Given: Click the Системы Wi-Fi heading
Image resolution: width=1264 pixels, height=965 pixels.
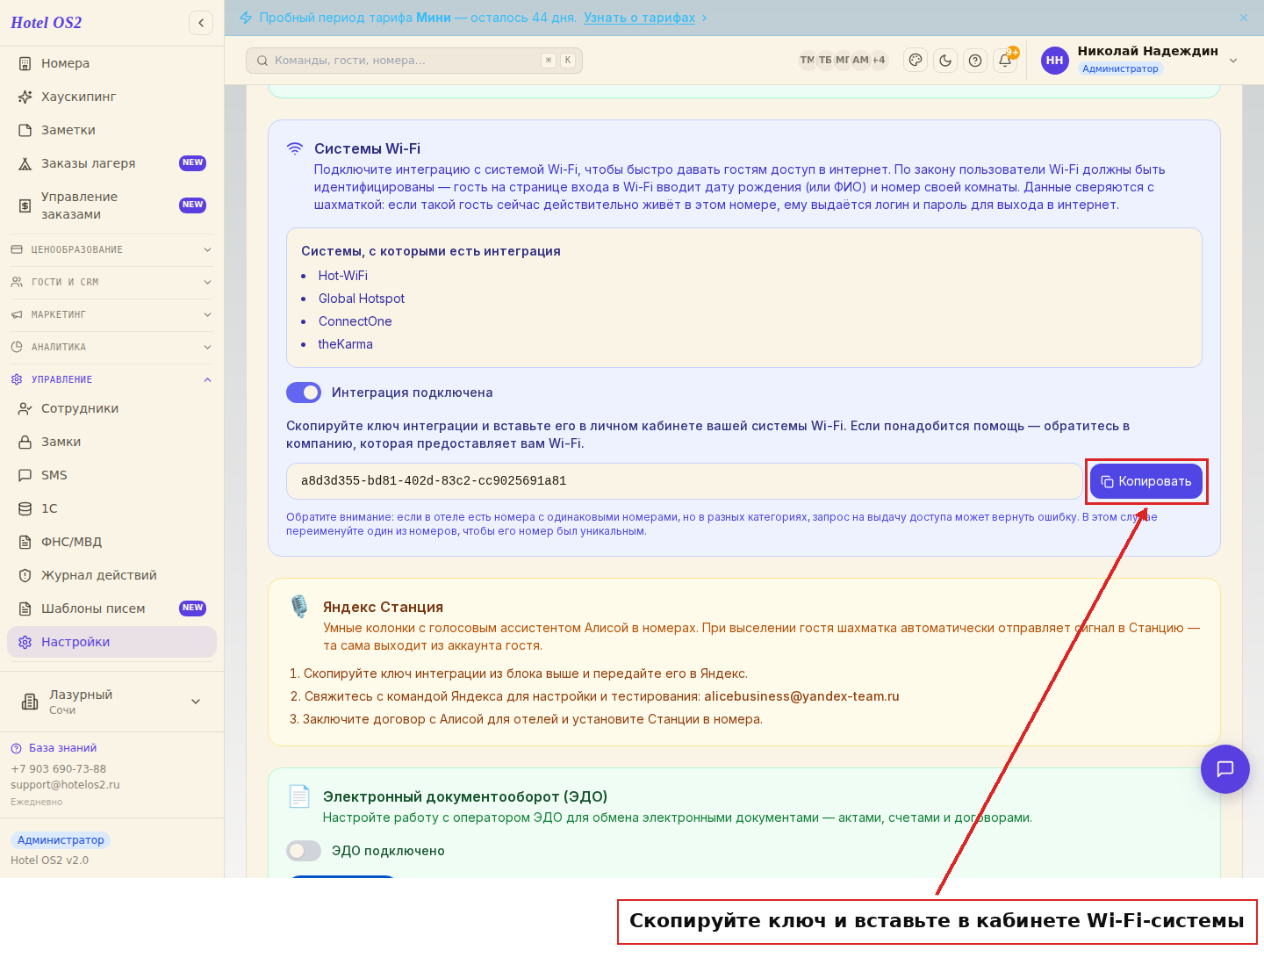Looking at the screenshot, I should (367, 148).
